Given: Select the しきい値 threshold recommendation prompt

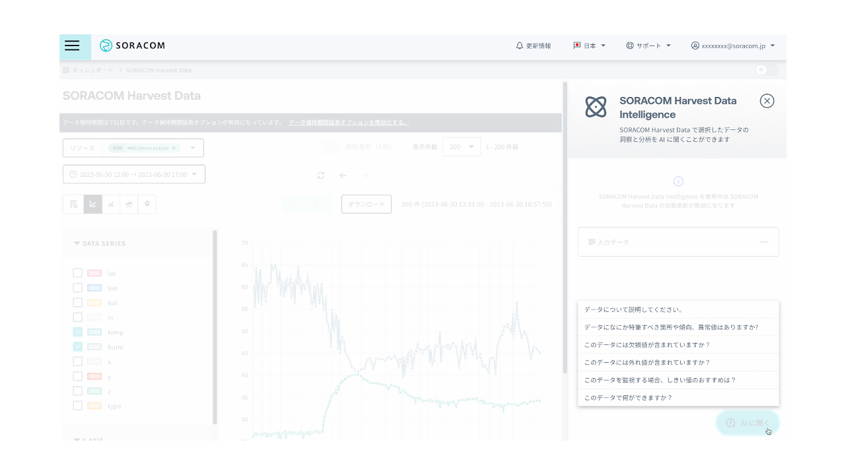Looking at the screenshot, I should 678,380.
